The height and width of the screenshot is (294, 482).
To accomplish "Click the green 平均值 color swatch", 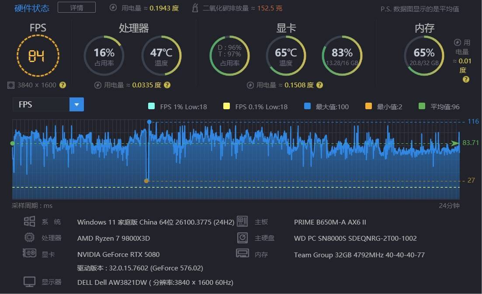I will [x=422, y=106].
